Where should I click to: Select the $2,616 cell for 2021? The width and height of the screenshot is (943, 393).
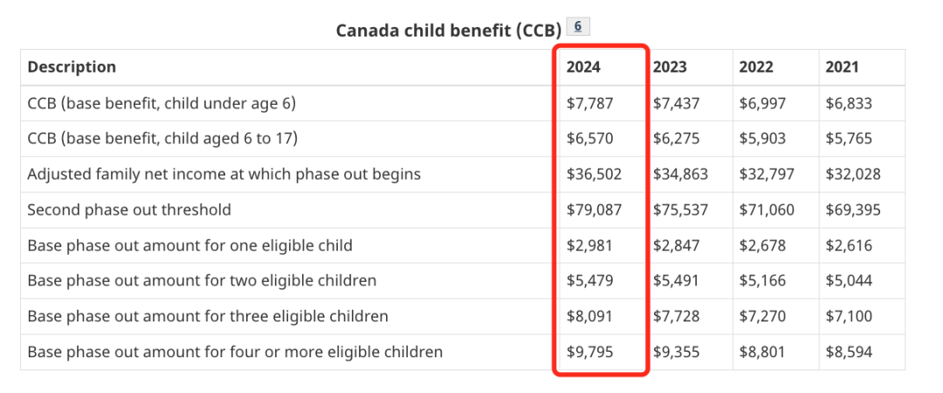tap(849, 245)
